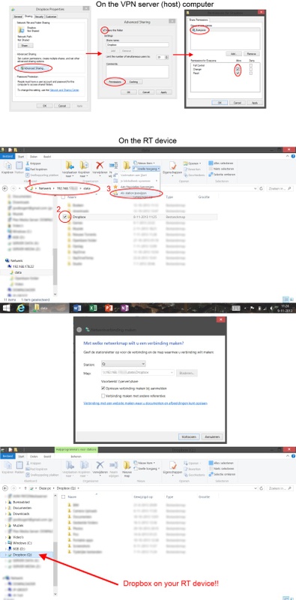Click search box in data Explorer window
The height and width of the screenshot is (600, 296).
coord(280,189)
